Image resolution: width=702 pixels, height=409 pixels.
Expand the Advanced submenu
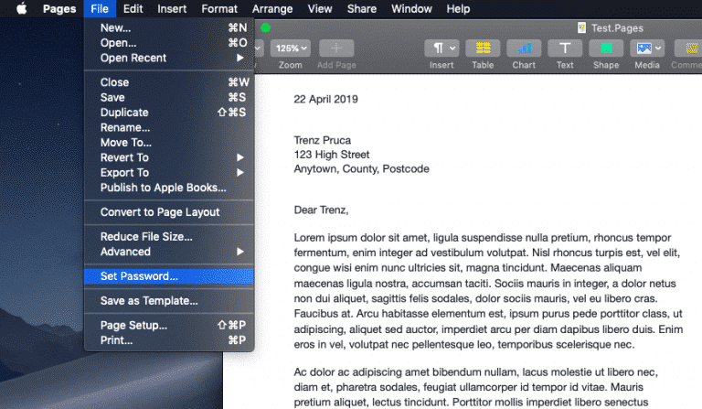(x=169, y=252)
